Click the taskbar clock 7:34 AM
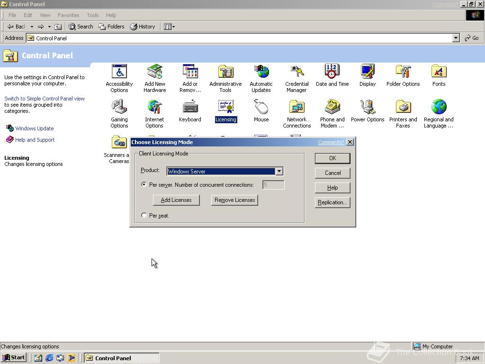This screenshot has height=364, width=485. [x=469, y=358]
